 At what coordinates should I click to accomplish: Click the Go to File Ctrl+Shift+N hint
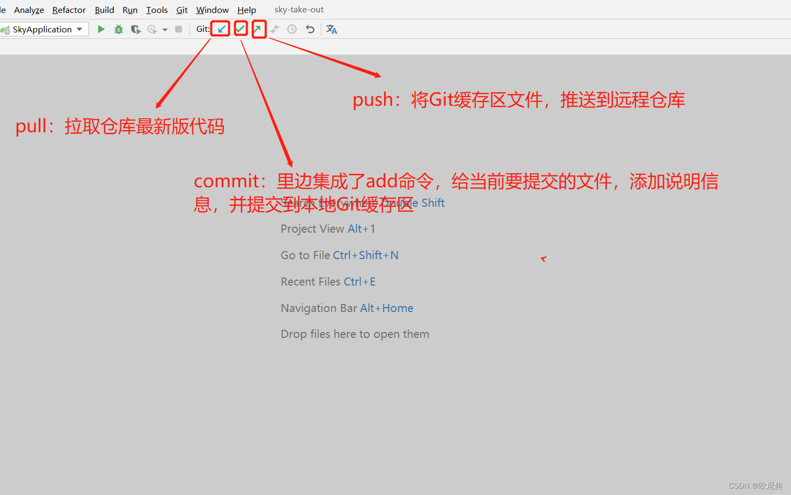click(339, 255)
